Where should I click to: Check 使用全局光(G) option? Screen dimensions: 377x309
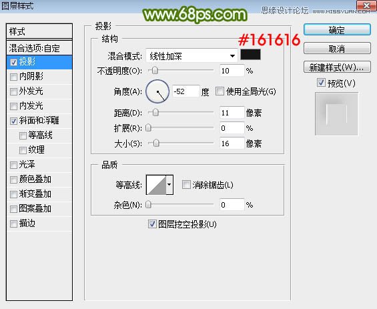[x=220, y=91]
